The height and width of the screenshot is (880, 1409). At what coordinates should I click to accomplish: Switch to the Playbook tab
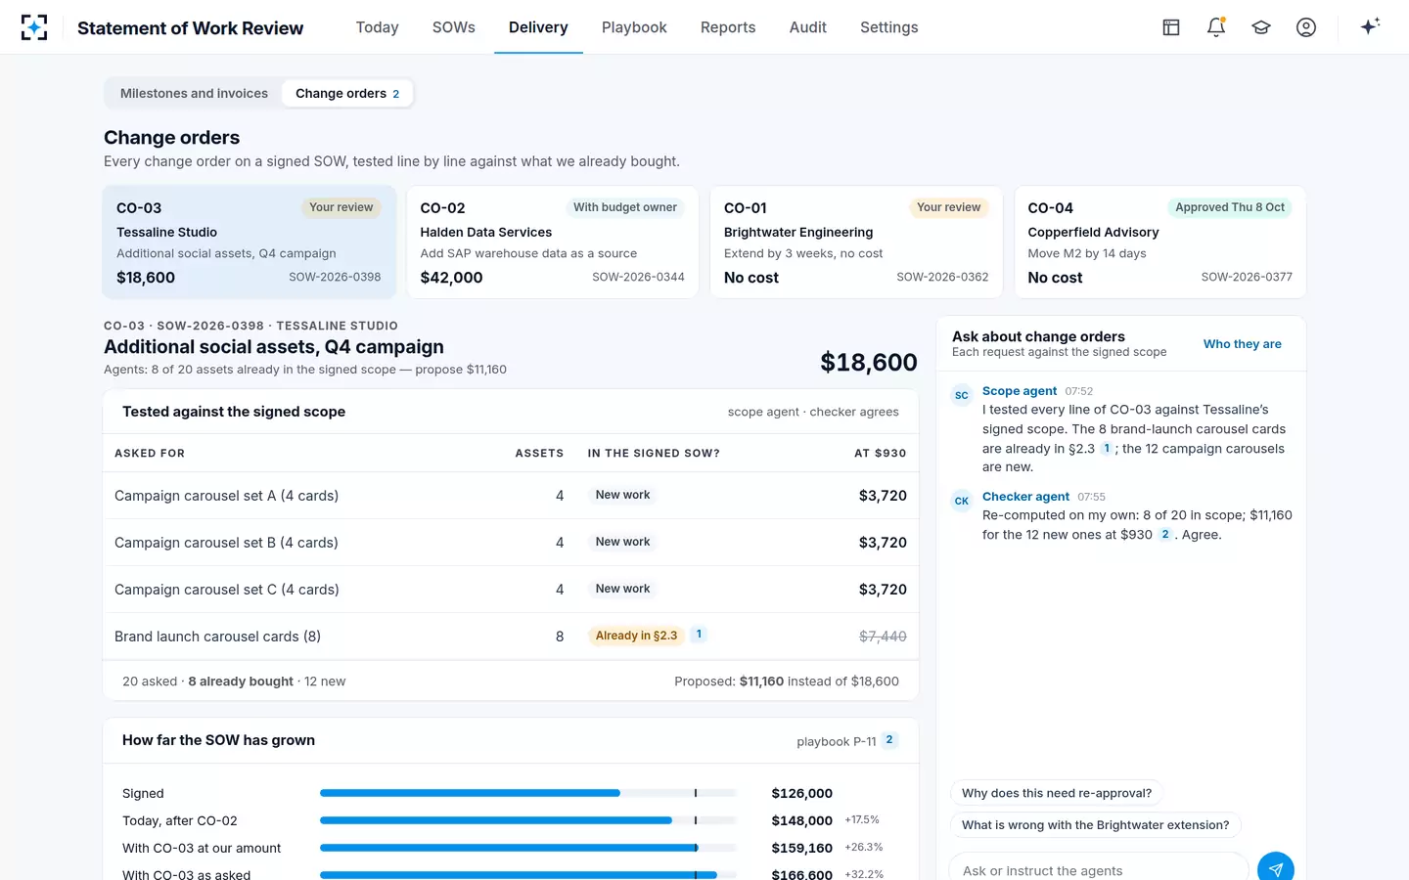pos(634,27)
